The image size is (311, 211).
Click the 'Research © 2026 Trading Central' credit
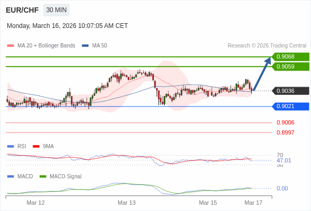pos(267,46)
